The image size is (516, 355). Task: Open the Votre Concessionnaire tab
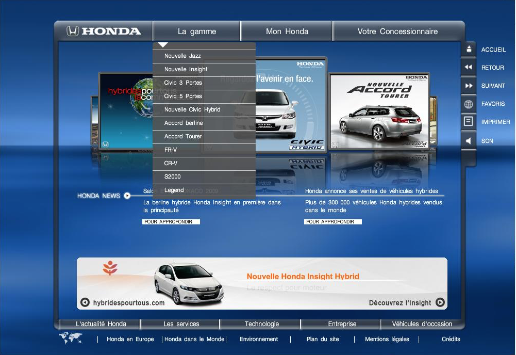click(x=397, y=31)
